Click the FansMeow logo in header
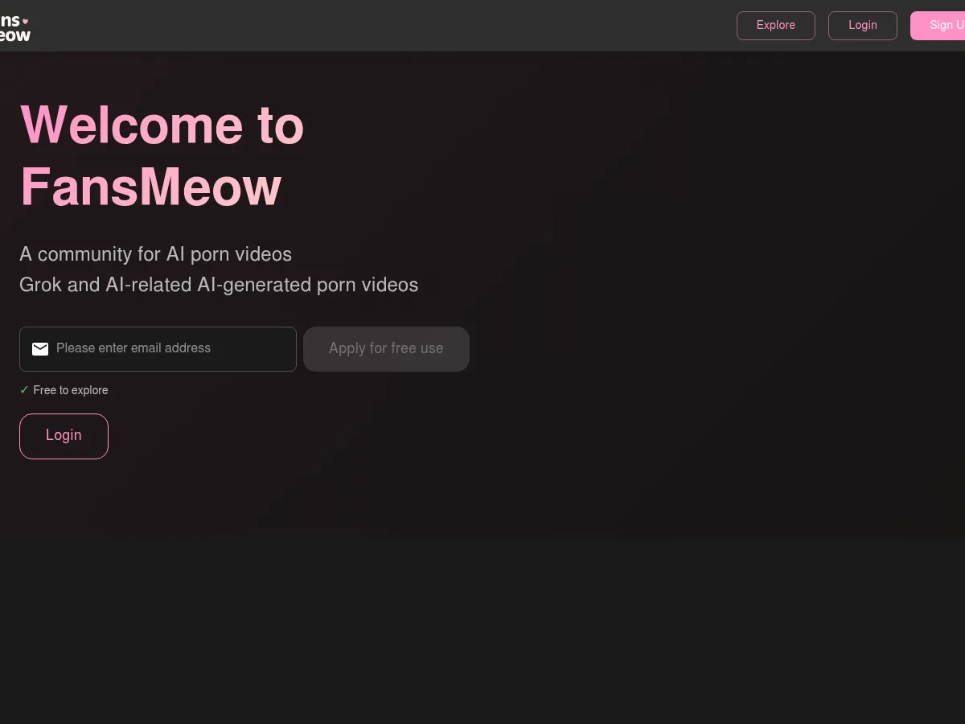Viewport: 965px width, 724px height. tap(14, 28)
